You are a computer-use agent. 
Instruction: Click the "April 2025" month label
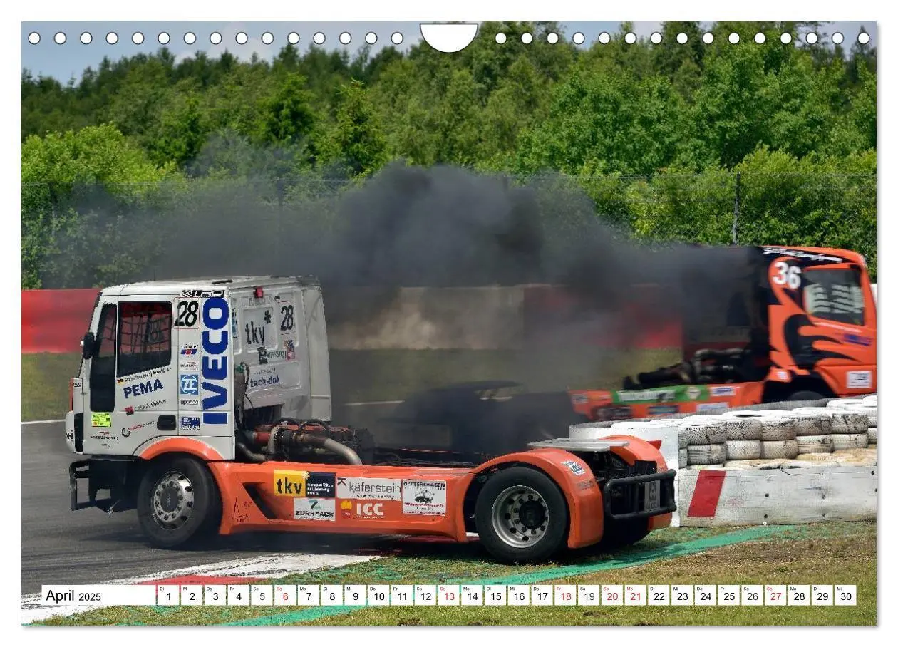(73, 596)
